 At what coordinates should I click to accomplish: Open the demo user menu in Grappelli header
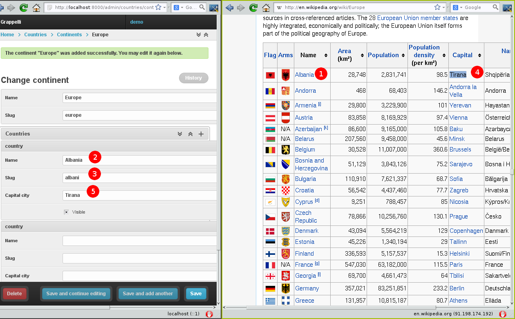click(137, 22)
